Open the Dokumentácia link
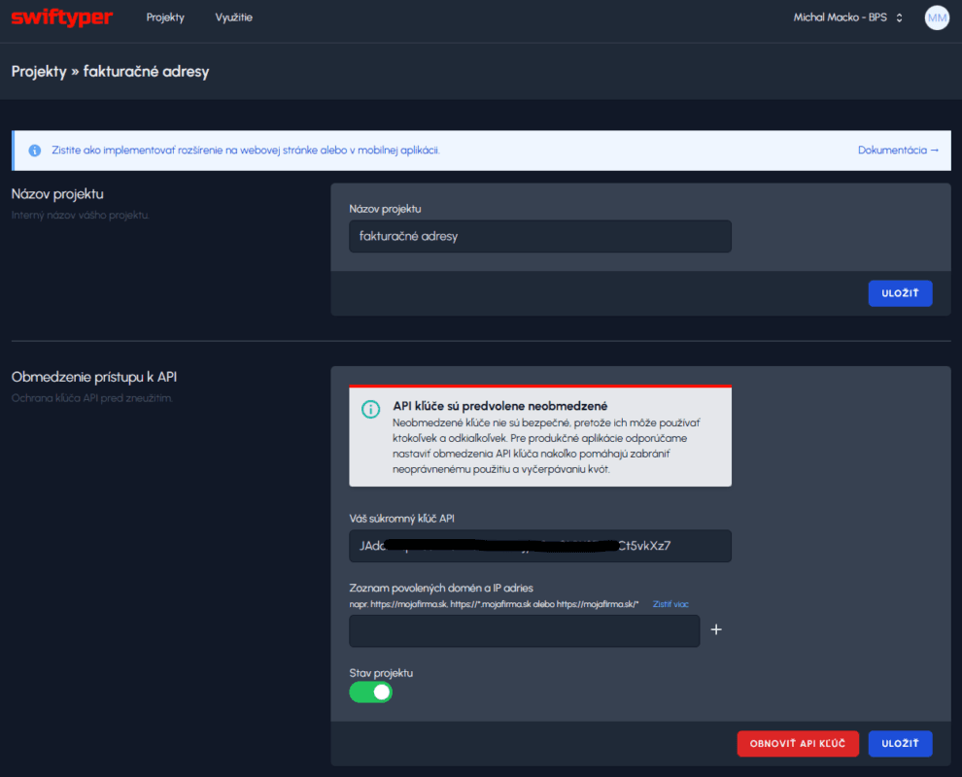Viewport: 962px width, 777px height. (x=898, y=151)
